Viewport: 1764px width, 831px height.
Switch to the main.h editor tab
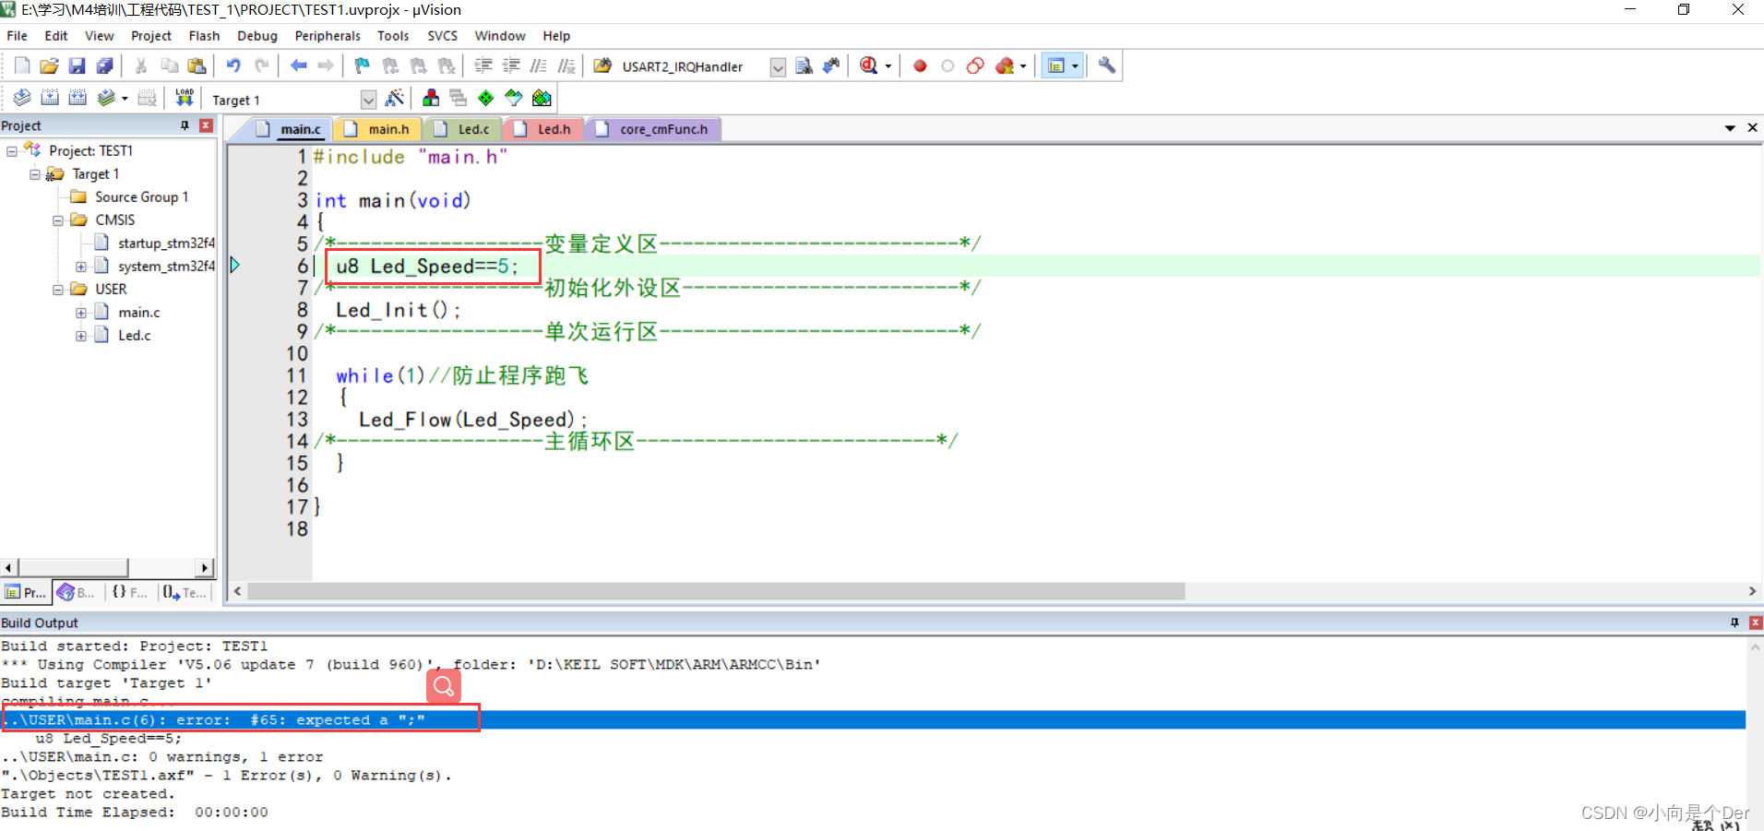point(378,129)
